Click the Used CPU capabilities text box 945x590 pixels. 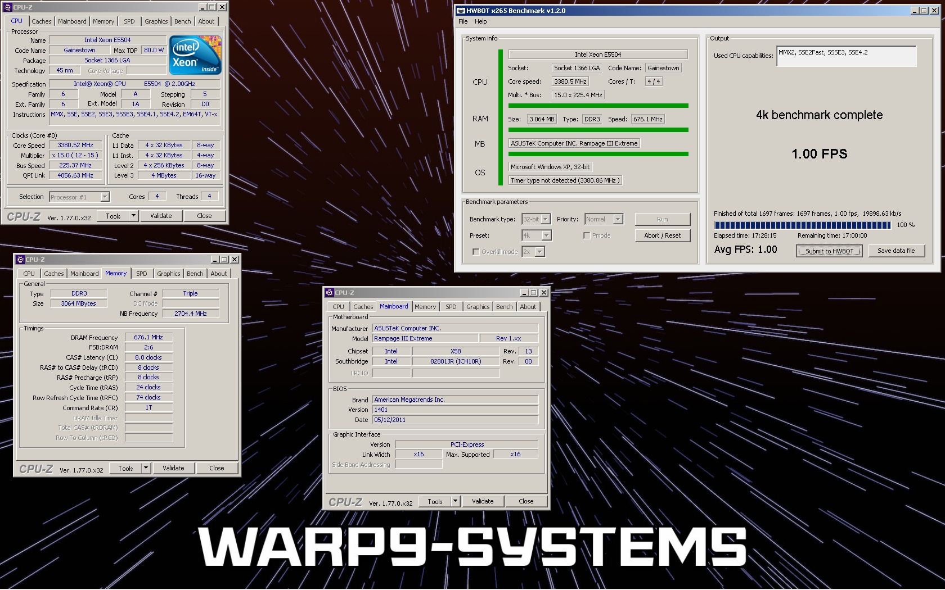(846, 56)
